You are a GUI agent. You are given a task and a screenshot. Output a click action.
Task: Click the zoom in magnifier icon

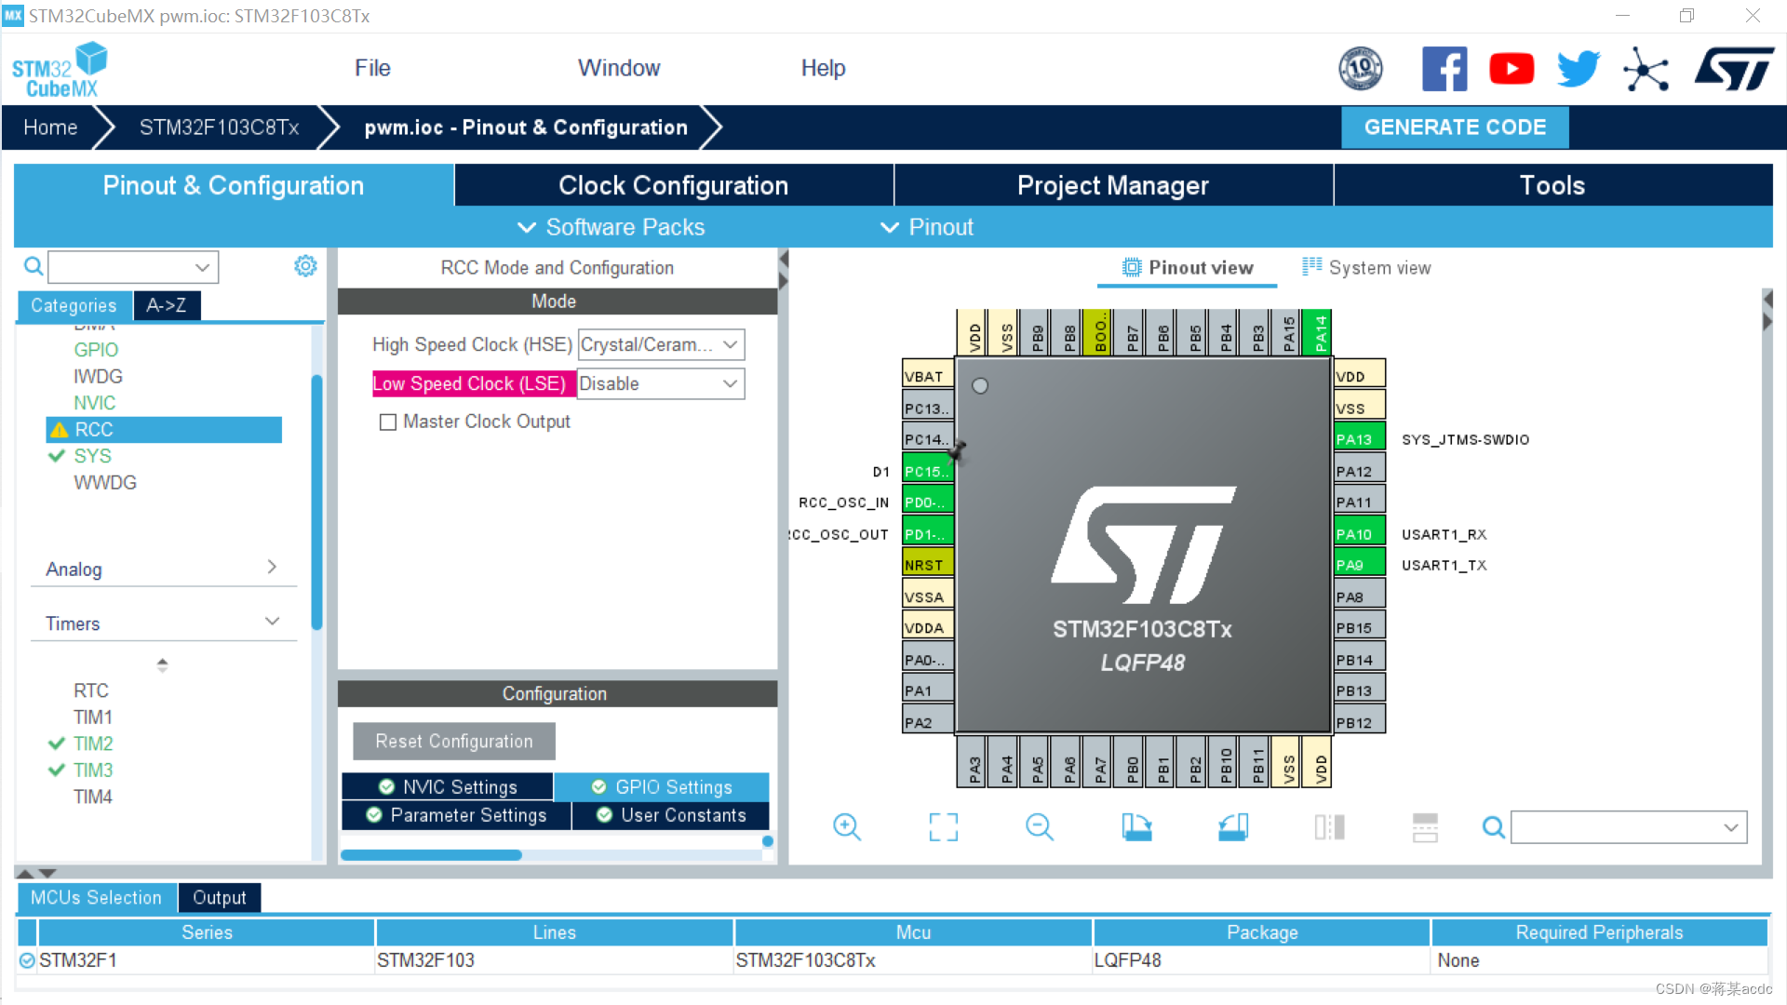click(846, 826)
